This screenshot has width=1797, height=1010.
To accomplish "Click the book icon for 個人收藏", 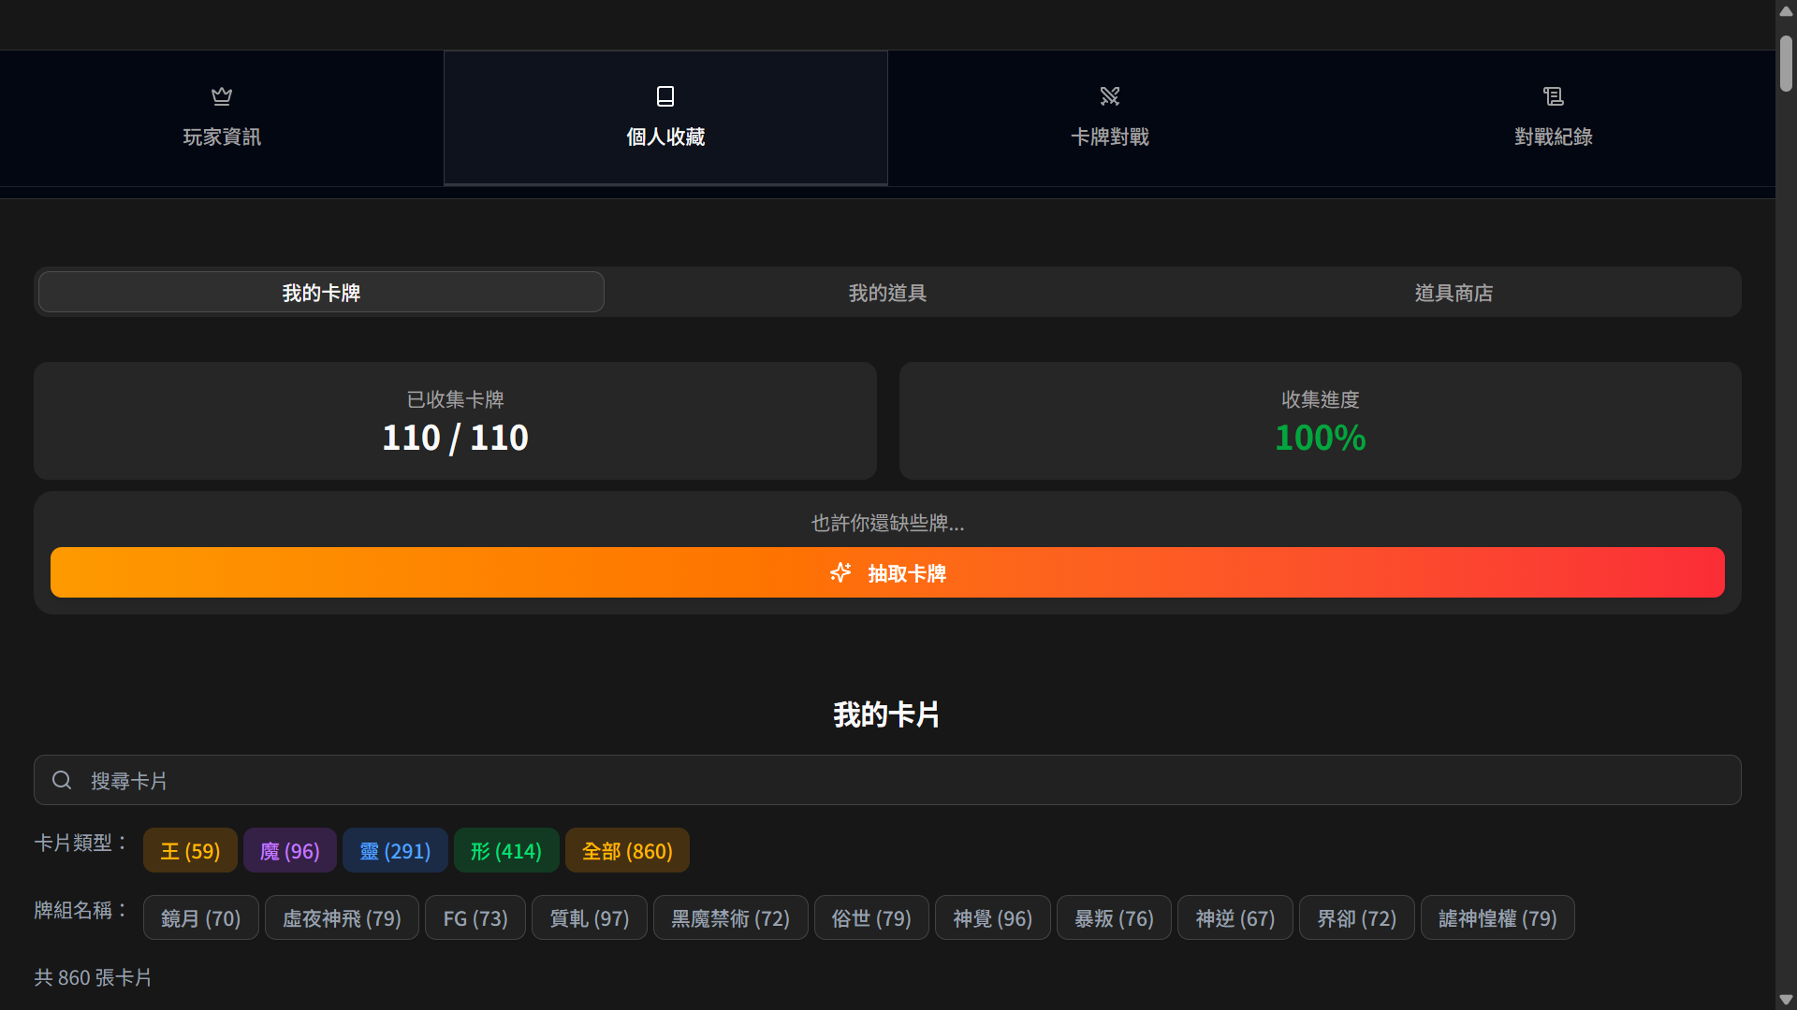I will pyautogui.click(x=665, y=96).
